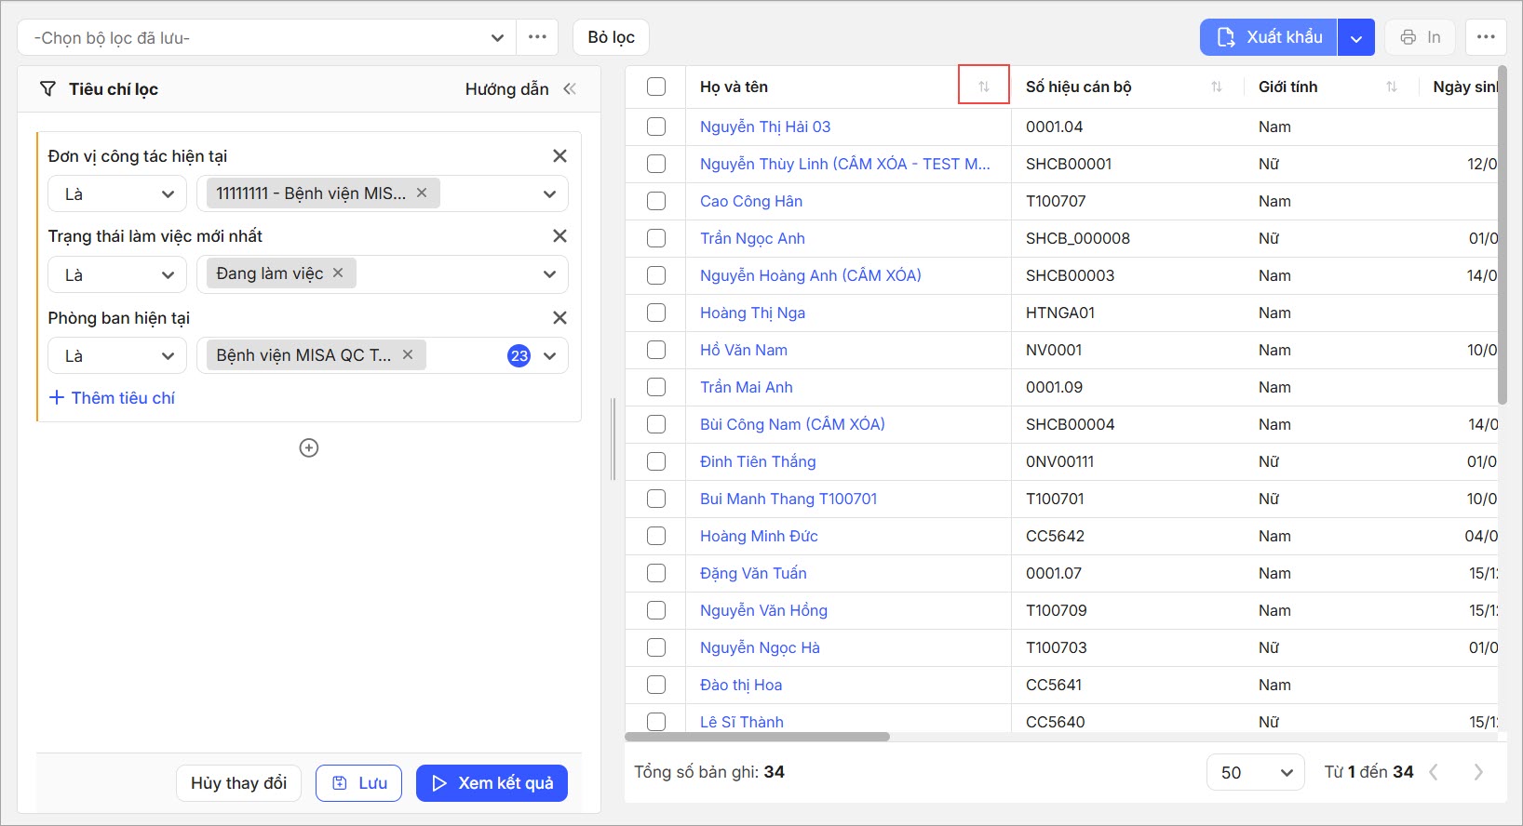Click the horizontal table scrollbar
This screenshot has width=1523, height=826.
pyautogui.click(x=758, y=737)
